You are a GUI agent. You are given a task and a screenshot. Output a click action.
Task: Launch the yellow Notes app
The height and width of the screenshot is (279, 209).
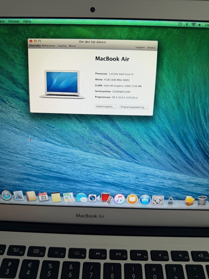[x=56, y=197]
